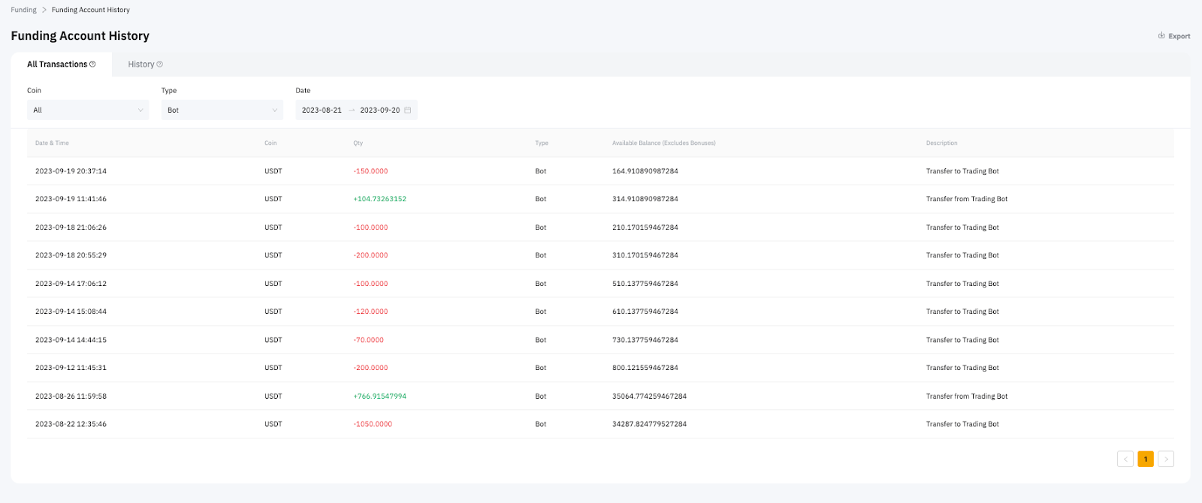This screenshot has width=1202, height=503.
Task: Switch to the History tab
Action: coord(141,65)
